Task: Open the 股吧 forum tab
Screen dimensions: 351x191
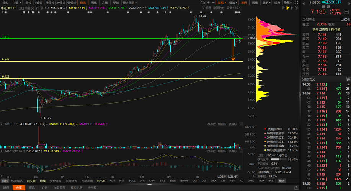Action: click(x=6, y=188)
